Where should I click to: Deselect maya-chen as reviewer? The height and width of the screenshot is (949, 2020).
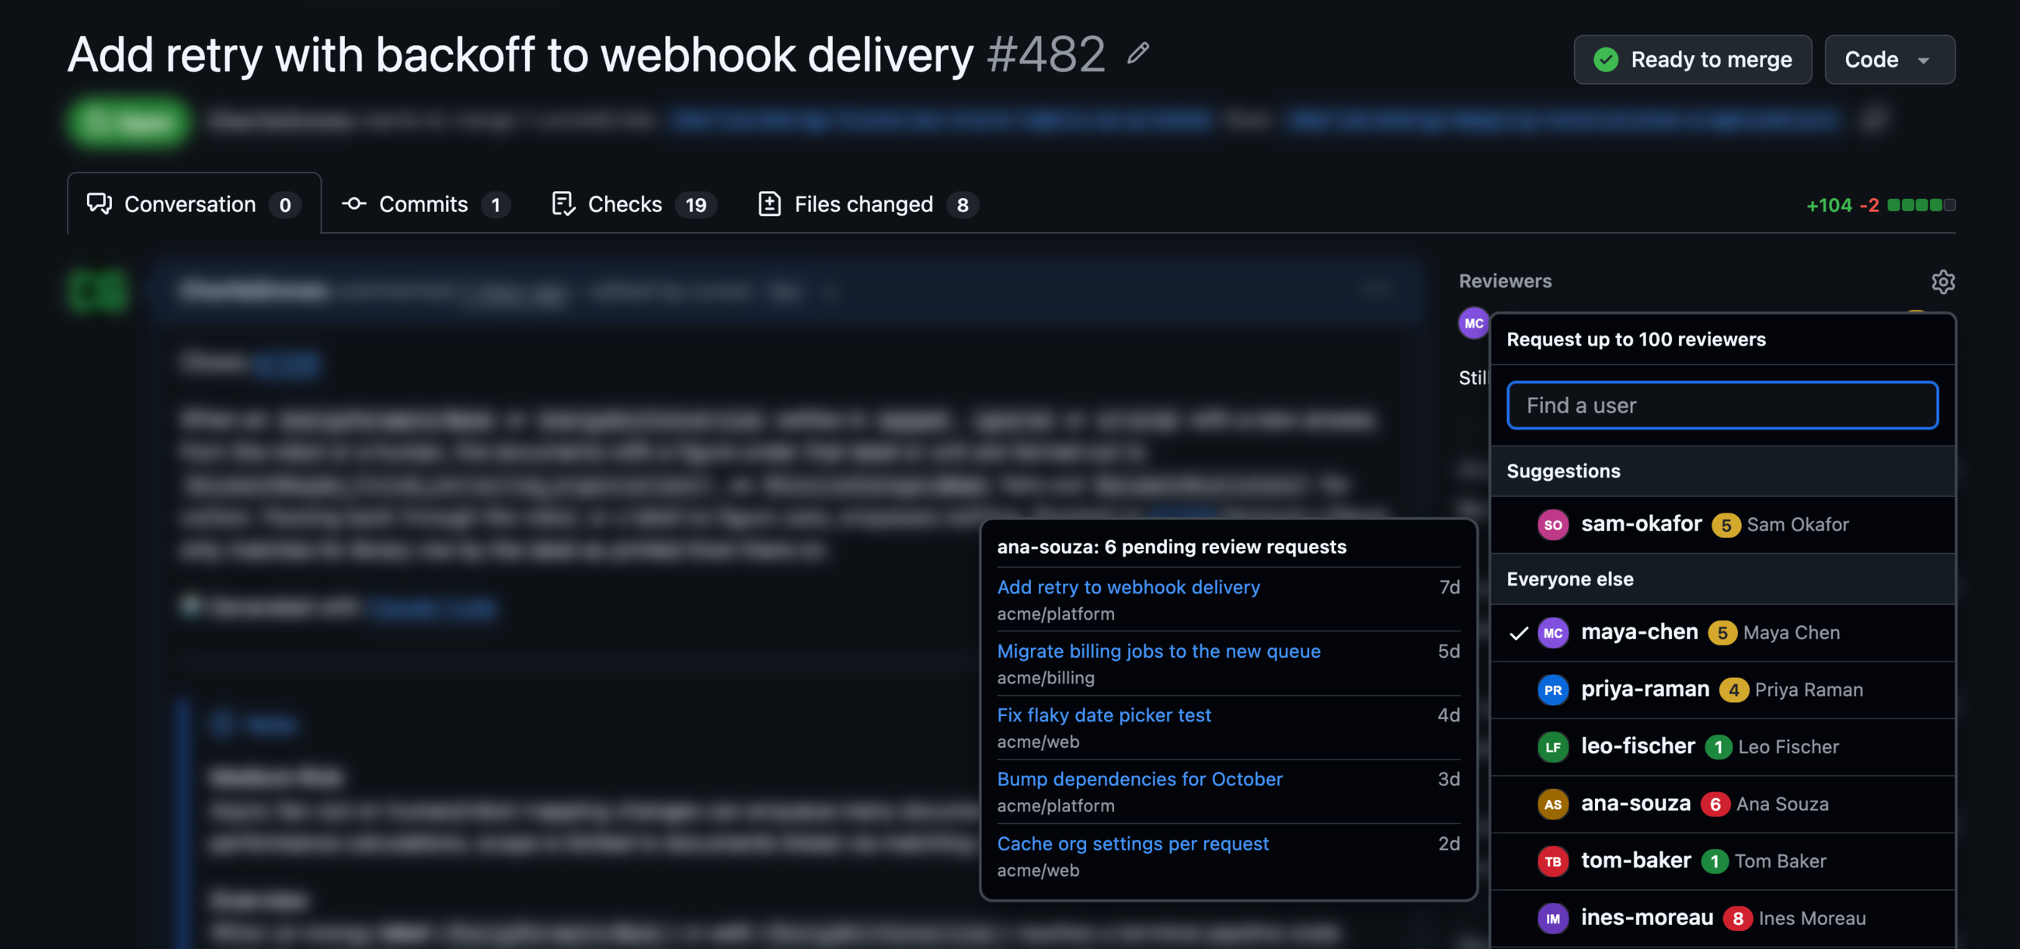click(1722, 632)
